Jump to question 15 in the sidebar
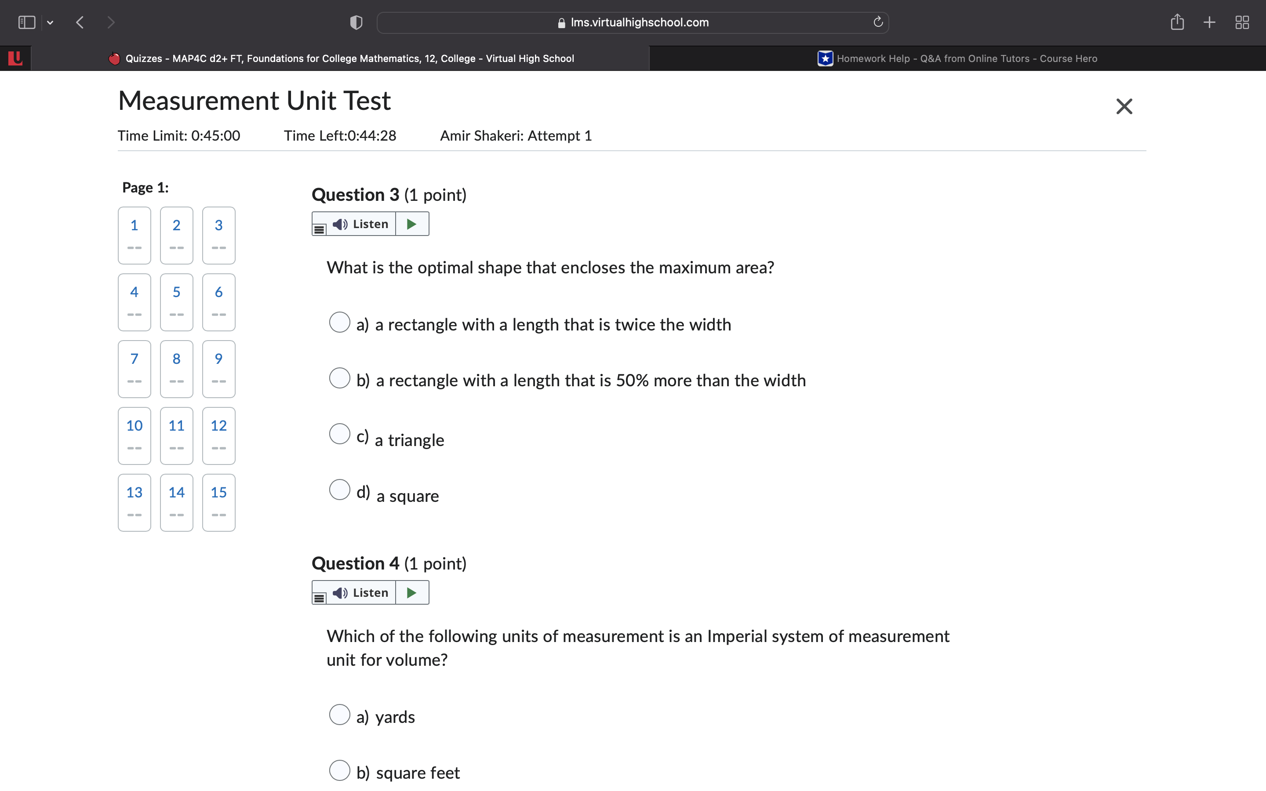Screen dimensions: 1266x791 point(218,502)
